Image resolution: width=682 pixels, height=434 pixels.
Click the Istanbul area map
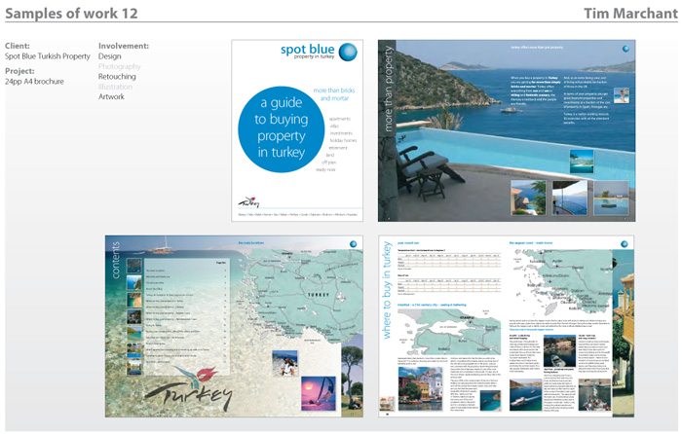click(x=449, y=333)
